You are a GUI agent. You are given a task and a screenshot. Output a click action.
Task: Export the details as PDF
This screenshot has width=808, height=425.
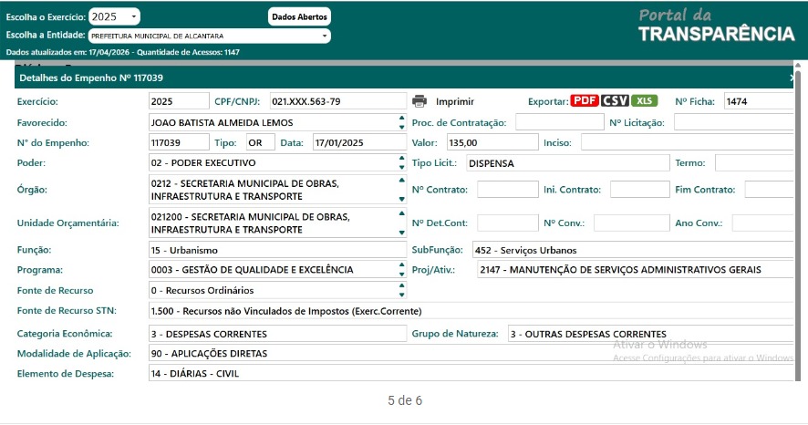click(x=585, y=101)
